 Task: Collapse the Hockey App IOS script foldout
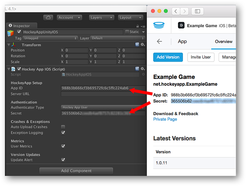click(9, 69)
